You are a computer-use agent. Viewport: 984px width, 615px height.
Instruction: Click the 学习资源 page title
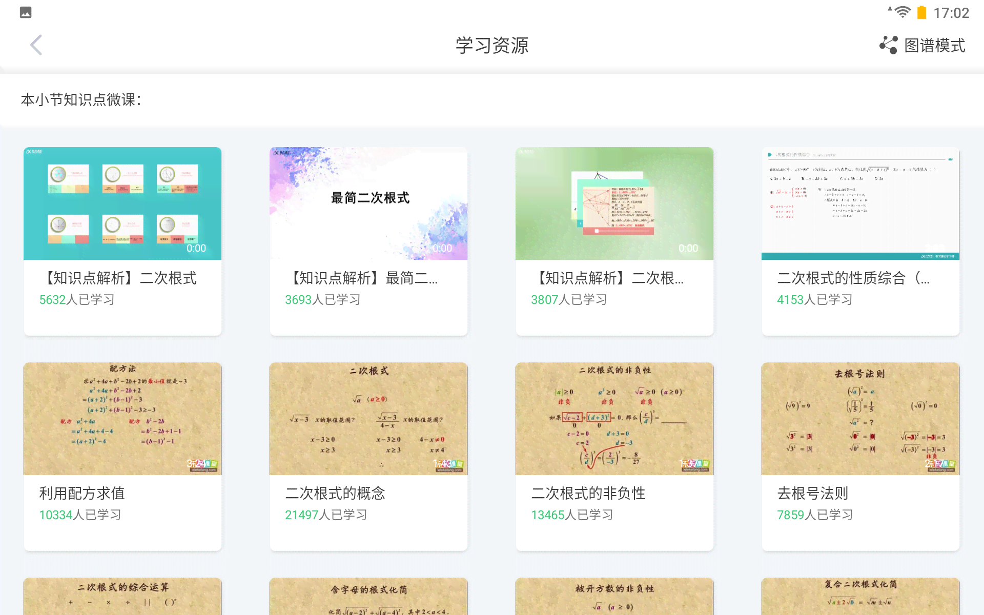coord(492,46)
